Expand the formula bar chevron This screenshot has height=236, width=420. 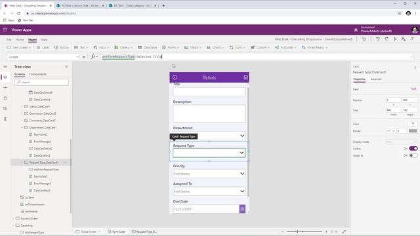[x=411, y=57]
